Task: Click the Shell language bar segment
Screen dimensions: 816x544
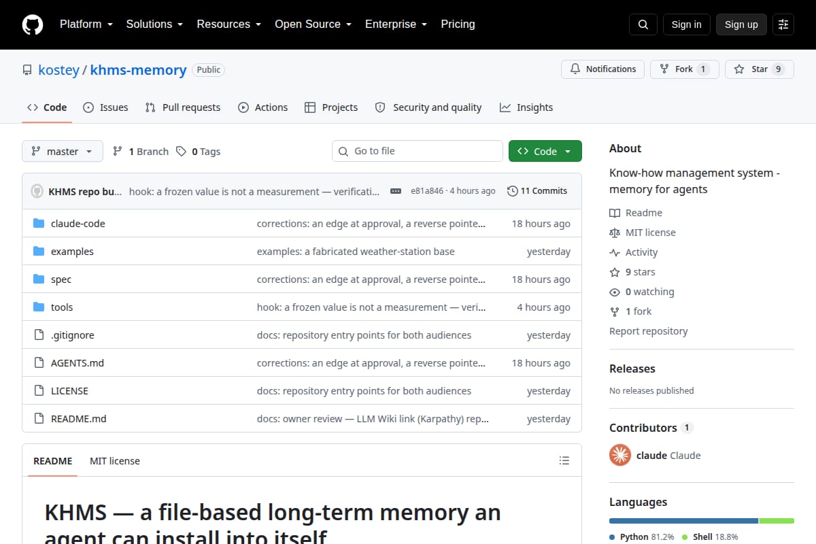Action: tap(777, 521)
